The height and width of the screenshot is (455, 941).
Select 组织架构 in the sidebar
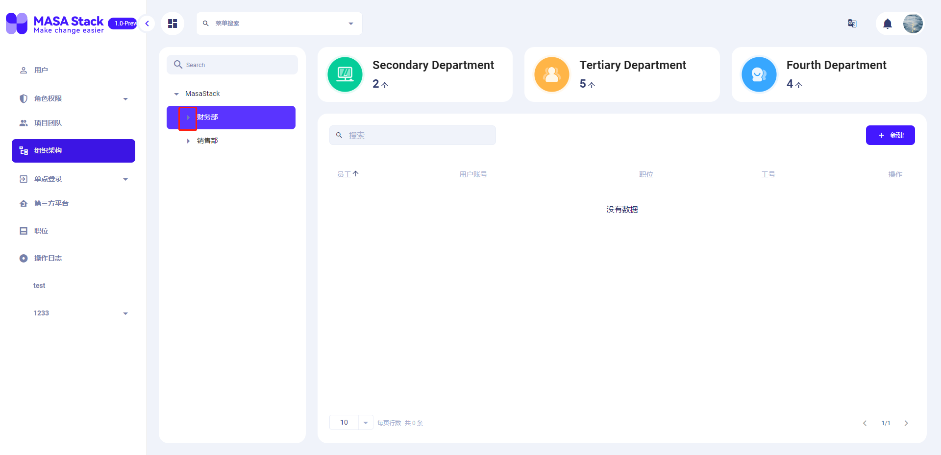tap(74, 151)
